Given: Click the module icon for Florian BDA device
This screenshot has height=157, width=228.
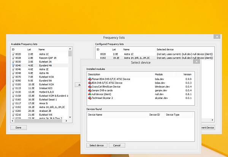Looking at the screenshot, I should point(90,79).
